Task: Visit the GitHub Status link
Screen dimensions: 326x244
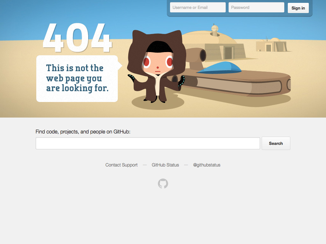Action: click(x=165, y=165)
